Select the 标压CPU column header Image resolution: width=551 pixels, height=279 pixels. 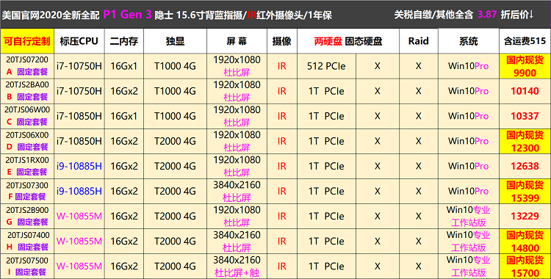[79, 41]
